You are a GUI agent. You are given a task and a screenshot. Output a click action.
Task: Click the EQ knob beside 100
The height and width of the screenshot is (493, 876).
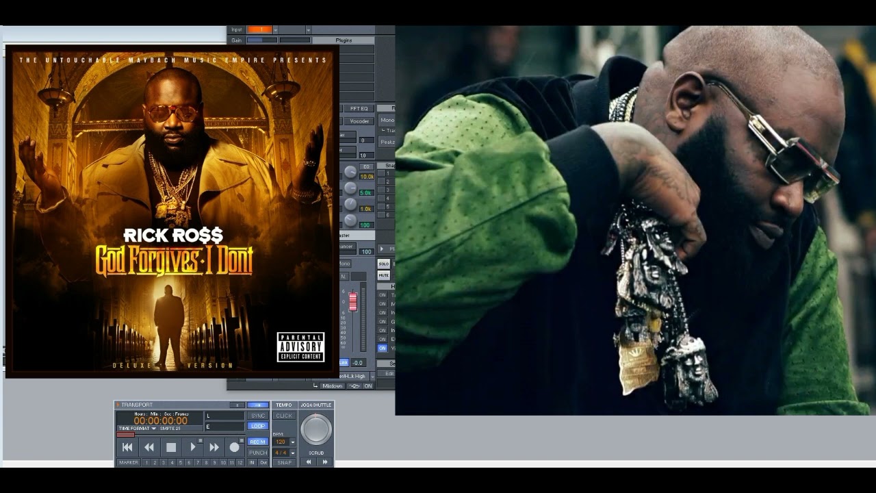click(350, 220)
